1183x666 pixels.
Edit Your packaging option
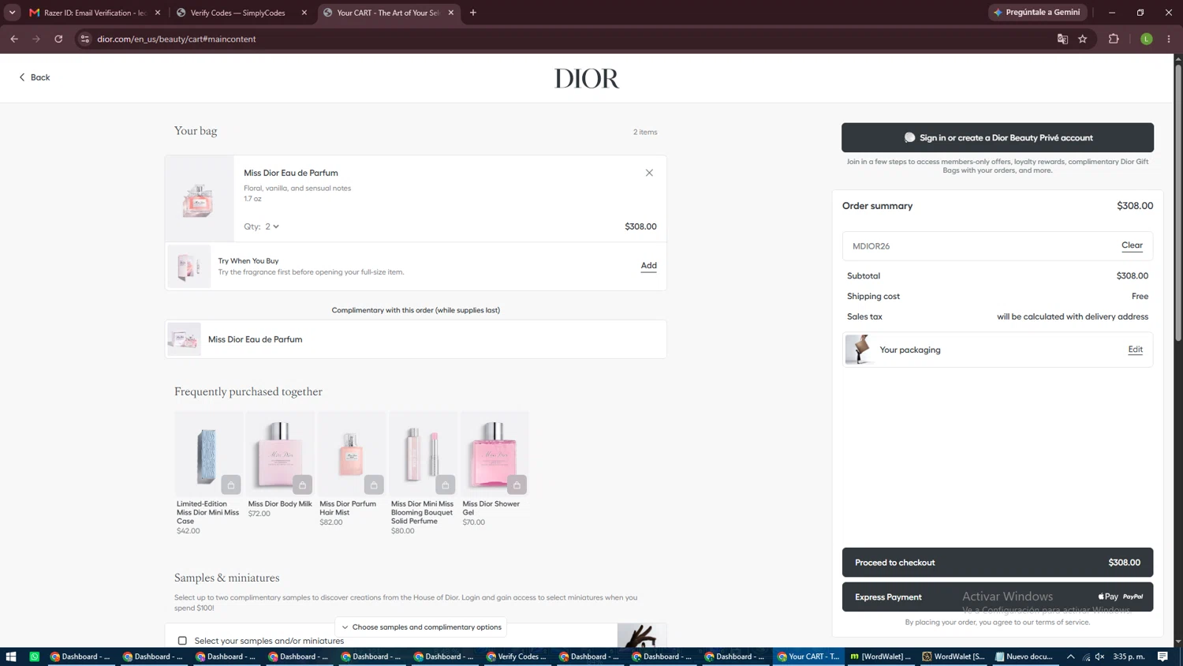(x=1135, y=350)
